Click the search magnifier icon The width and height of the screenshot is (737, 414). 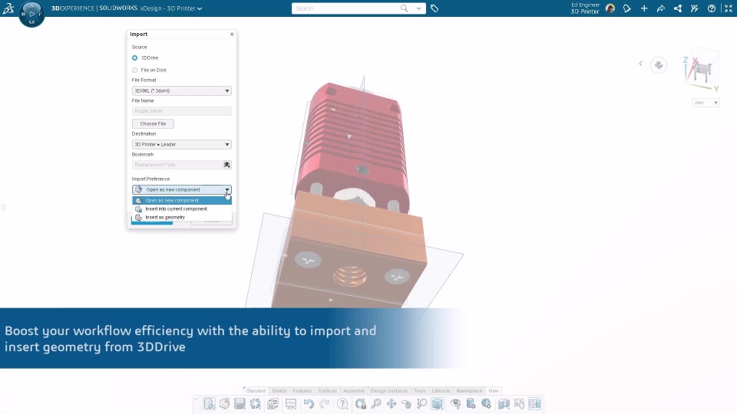click(404, 8)
